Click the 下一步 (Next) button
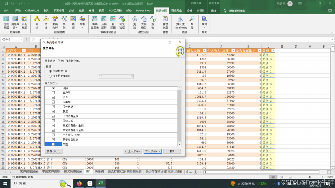 (x=152, y=152)
